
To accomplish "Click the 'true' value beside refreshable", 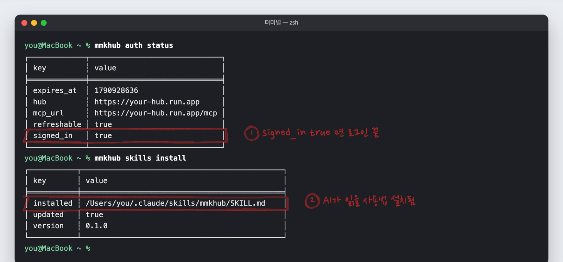I will coord(103,124).
